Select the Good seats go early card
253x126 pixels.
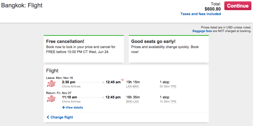[169, 49]
